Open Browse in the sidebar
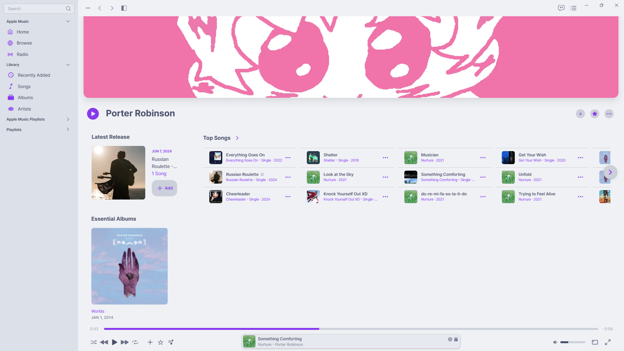Screen dimensions: 624x351 pyautogui.click(x=24, y=43)
